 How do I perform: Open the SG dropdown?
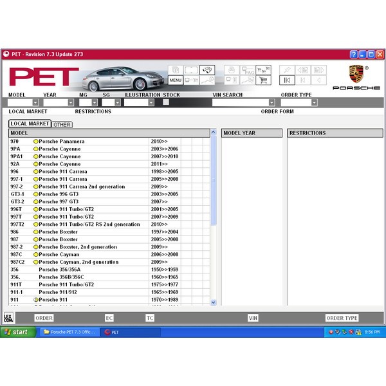click(x=118, y=102)
